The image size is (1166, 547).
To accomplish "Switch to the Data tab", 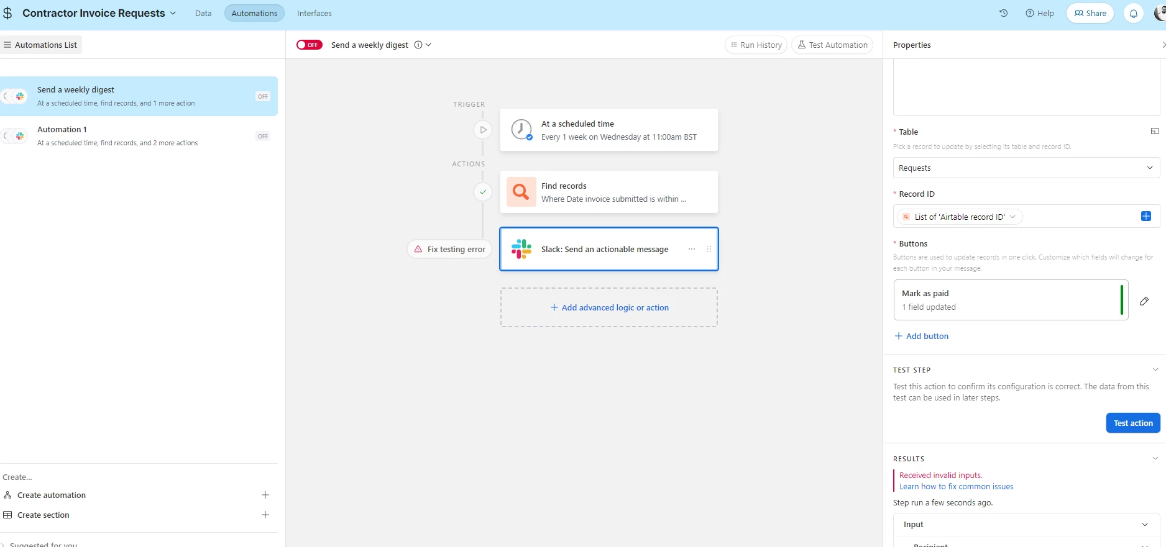I will [203, 13].
